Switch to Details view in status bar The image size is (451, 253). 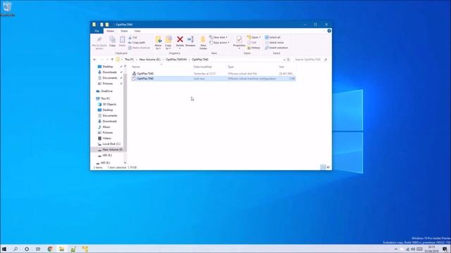(x=323, y=167)
